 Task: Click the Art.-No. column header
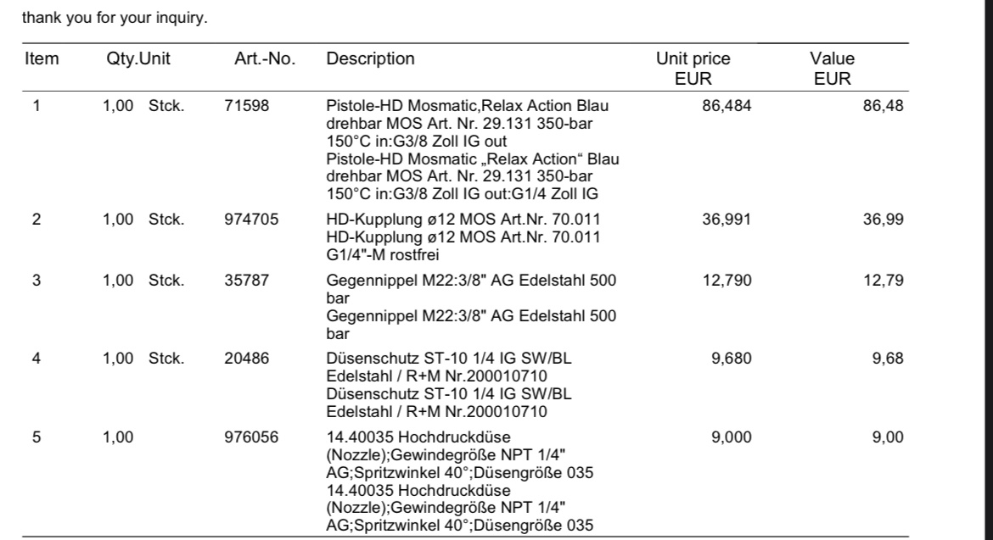pyautogui.click(x=265, y=59)
